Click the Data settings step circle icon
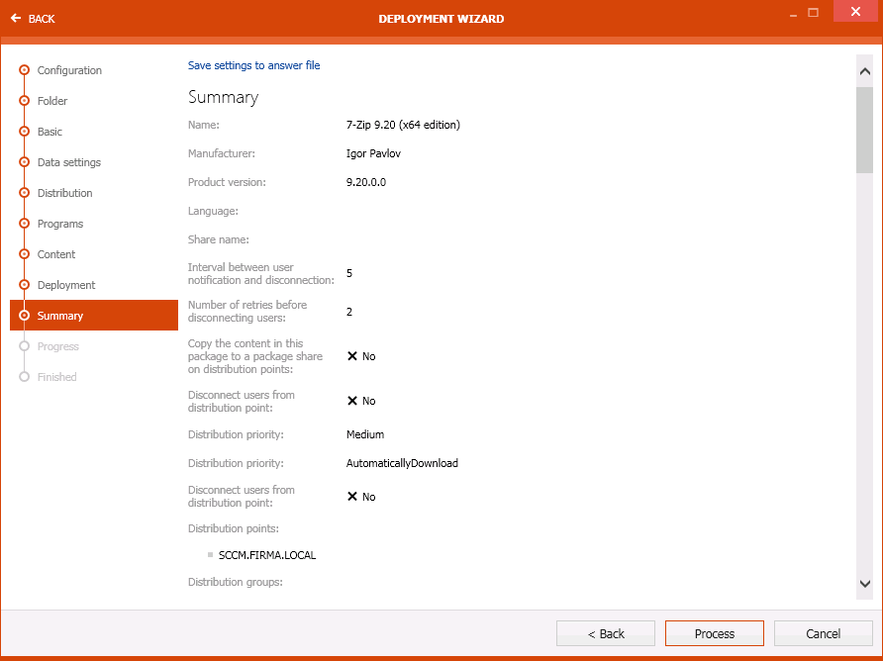 [x=25, y=162]
